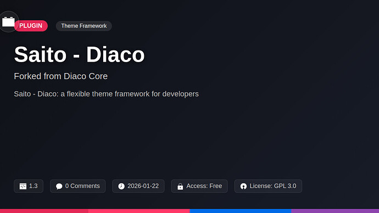Click the Forked from Diaco Core subtitle
Screen dimensions: 379x213
point(60,76)
